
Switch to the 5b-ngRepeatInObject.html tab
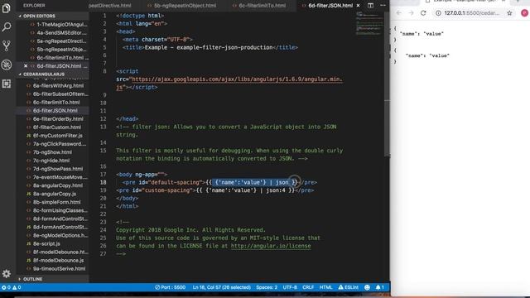(x=184, y=6)
